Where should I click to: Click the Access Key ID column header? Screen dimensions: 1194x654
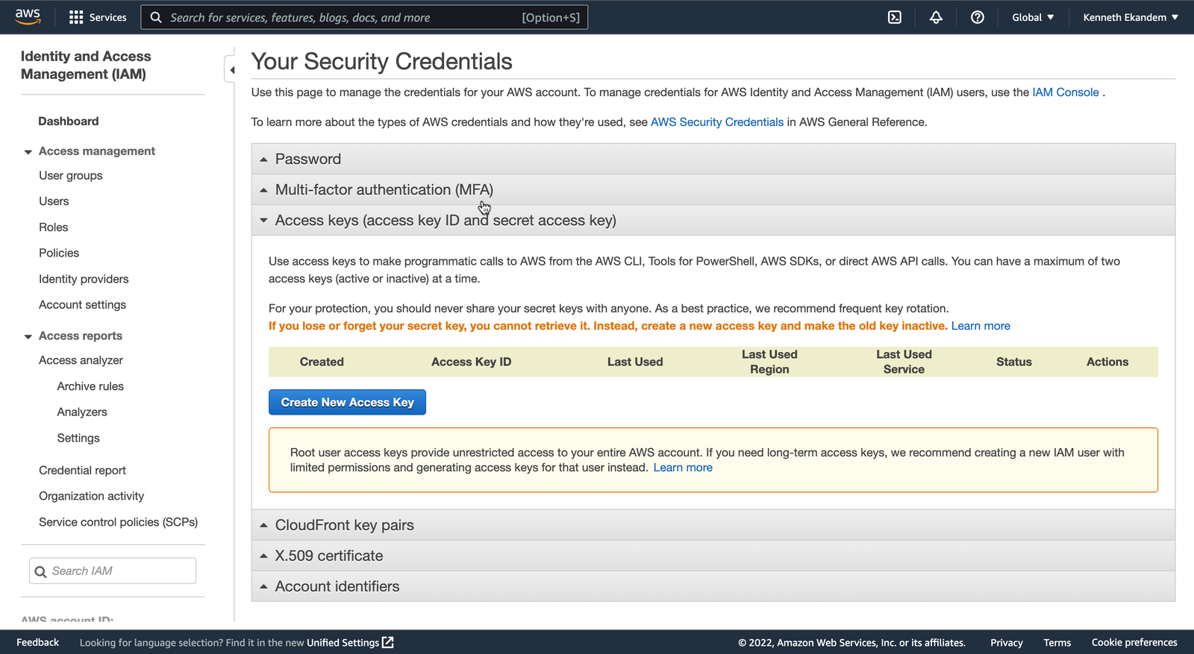pyautogui.click(x=471, y=362)
